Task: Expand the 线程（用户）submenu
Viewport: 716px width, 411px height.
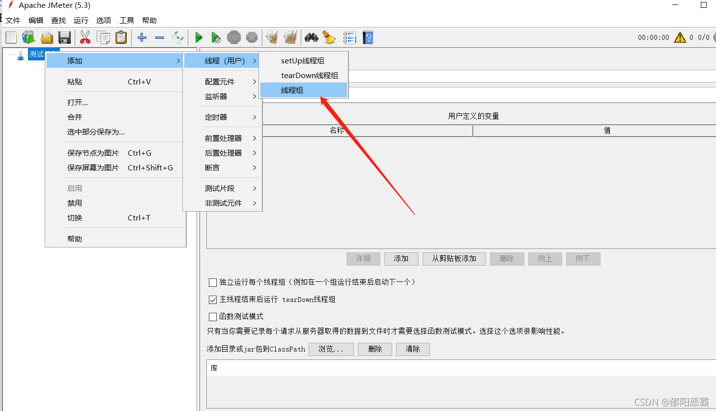Action: pyautogui.click(x=222, y=60)
